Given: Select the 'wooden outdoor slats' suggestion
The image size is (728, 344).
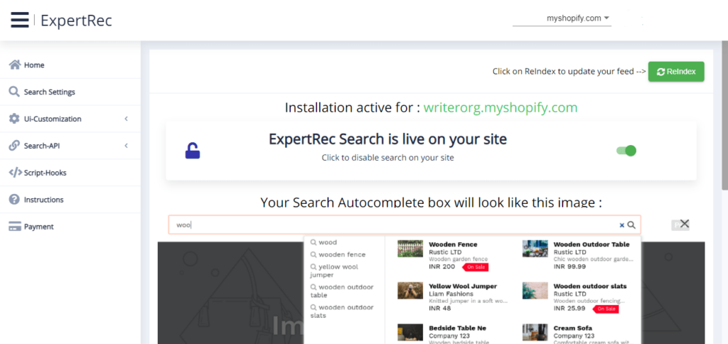Looking at the screenshot, I should 342,311.
